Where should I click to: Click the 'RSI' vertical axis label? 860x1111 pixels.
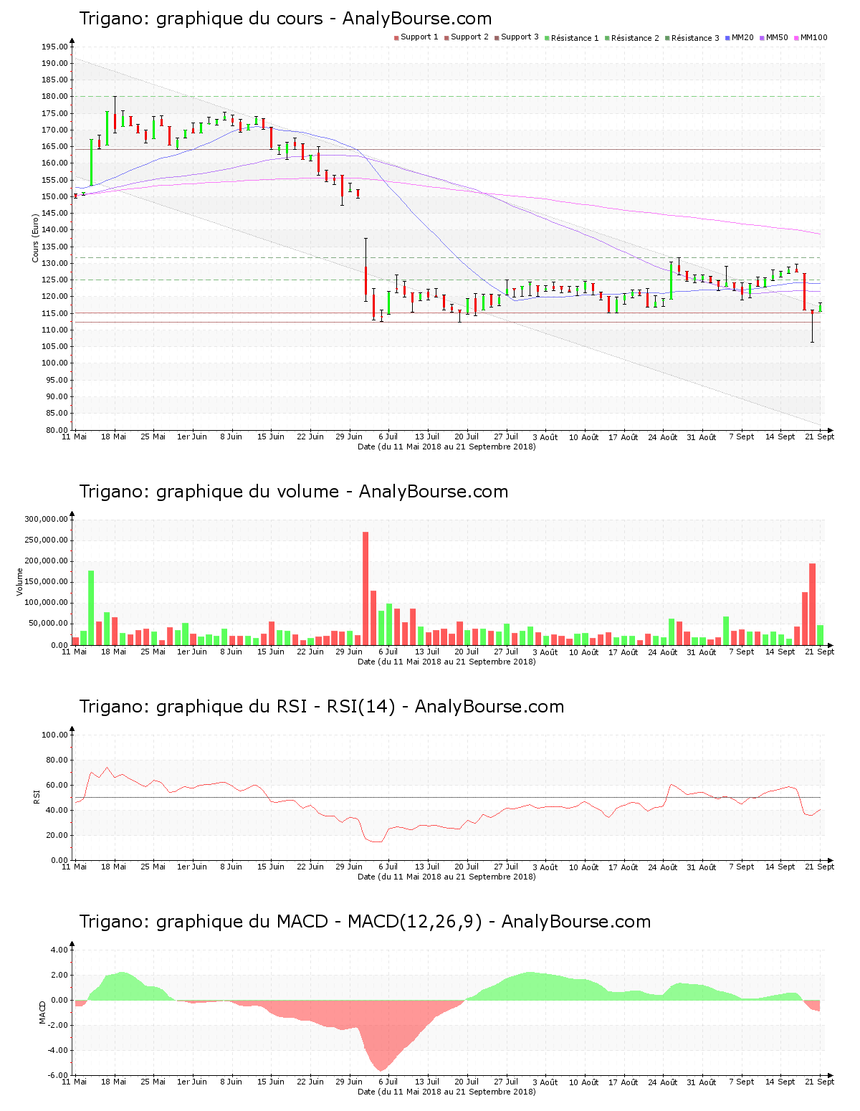click(x=37, y=797)
